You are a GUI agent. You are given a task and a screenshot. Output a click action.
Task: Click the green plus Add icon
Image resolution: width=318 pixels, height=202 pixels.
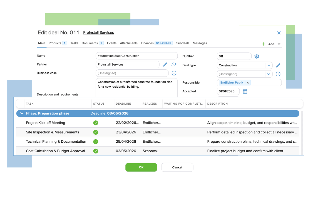pos(263,44)
